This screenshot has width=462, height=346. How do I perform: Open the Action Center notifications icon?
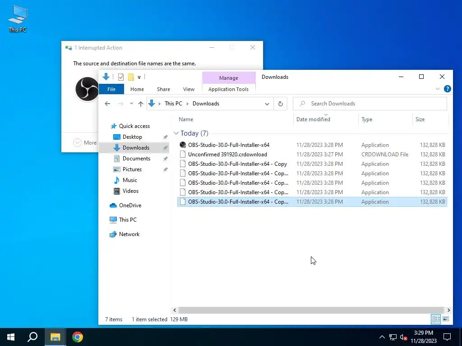447,337
